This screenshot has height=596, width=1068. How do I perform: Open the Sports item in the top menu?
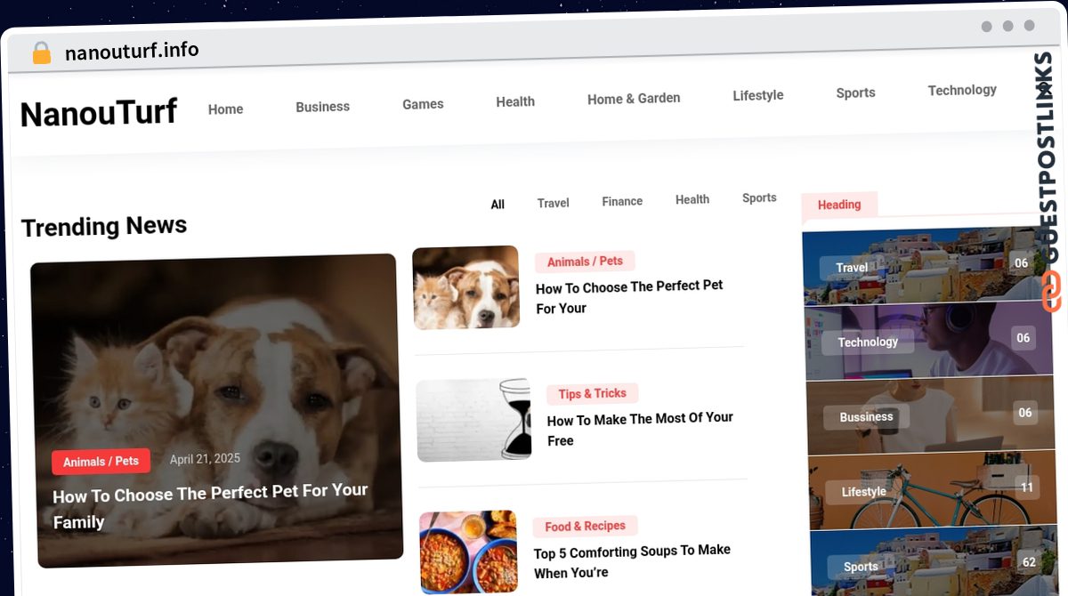855,93
